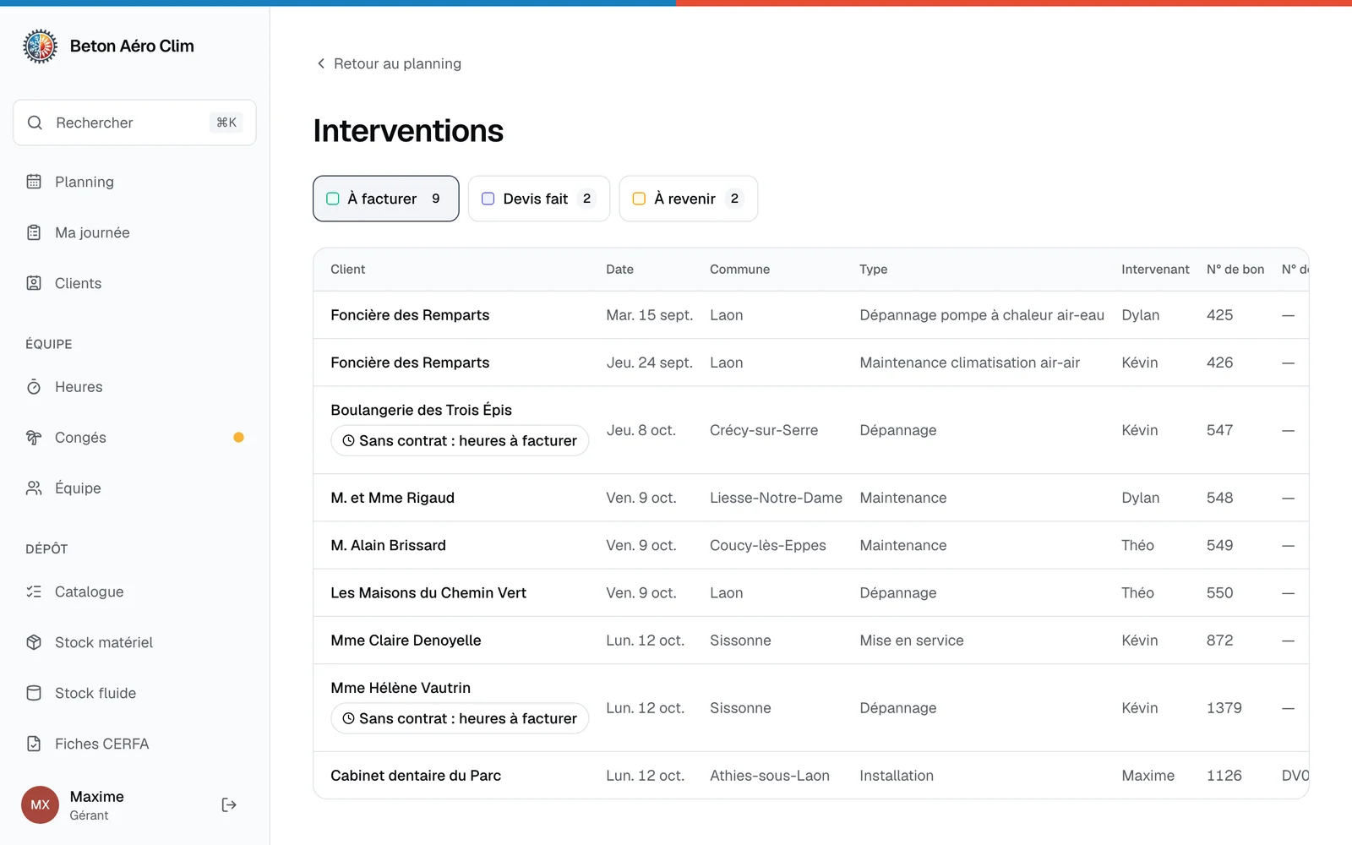
Task: Click the Commune column header
Action: 739,270
